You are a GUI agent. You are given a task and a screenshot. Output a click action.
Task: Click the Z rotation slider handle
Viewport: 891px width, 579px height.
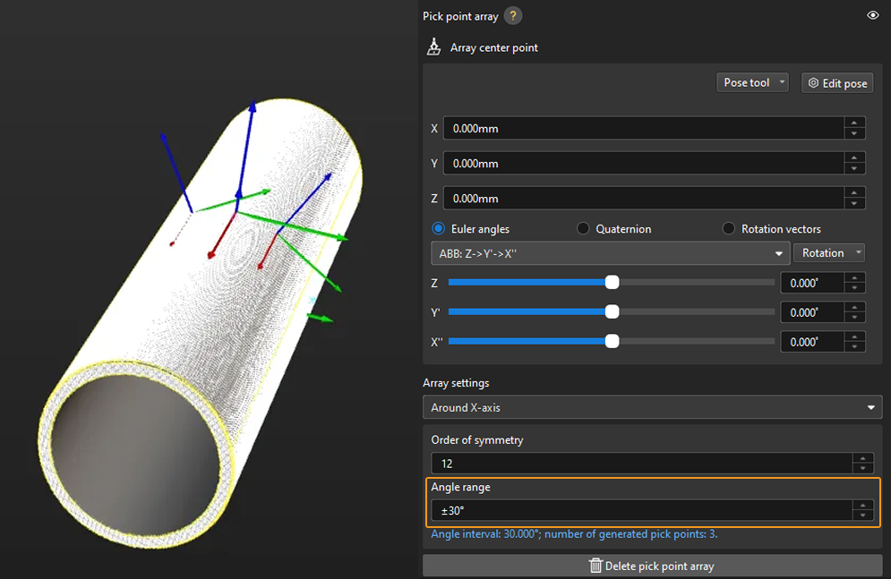pos(612,283)
